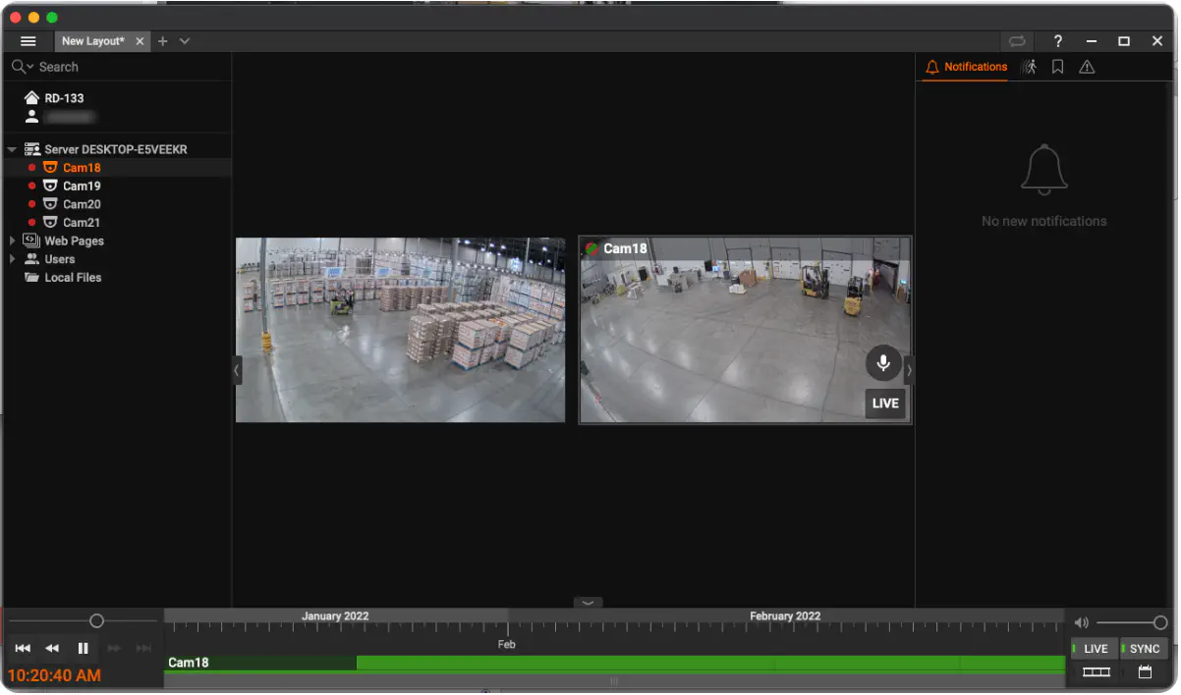
Task: Pause playback with the pause button
Action: (84, 648)
